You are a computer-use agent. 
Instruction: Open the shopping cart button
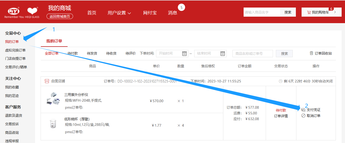321,12
